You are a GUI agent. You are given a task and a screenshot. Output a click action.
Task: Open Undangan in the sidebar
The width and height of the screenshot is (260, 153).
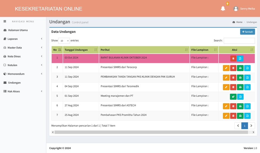(23, 83)
